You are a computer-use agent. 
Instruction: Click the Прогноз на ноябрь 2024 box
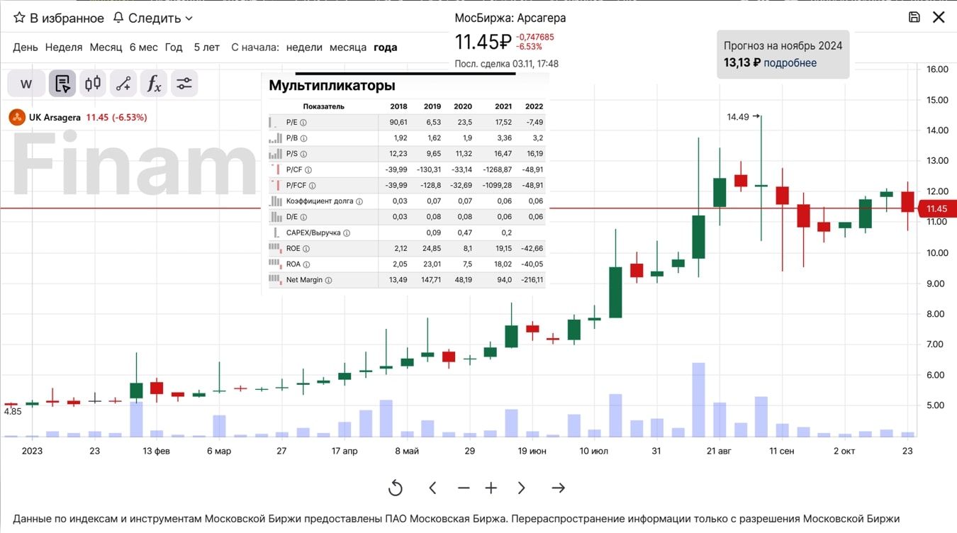click(783, 54)
